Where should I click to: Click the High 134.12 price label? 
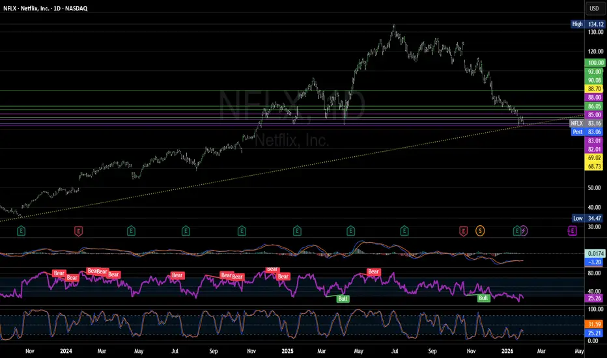(587, 24)
